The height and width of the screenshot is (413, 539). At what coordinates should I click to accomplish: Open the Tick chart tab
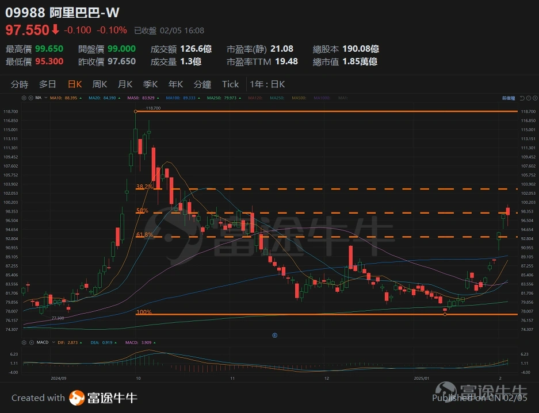coord(230,84)
